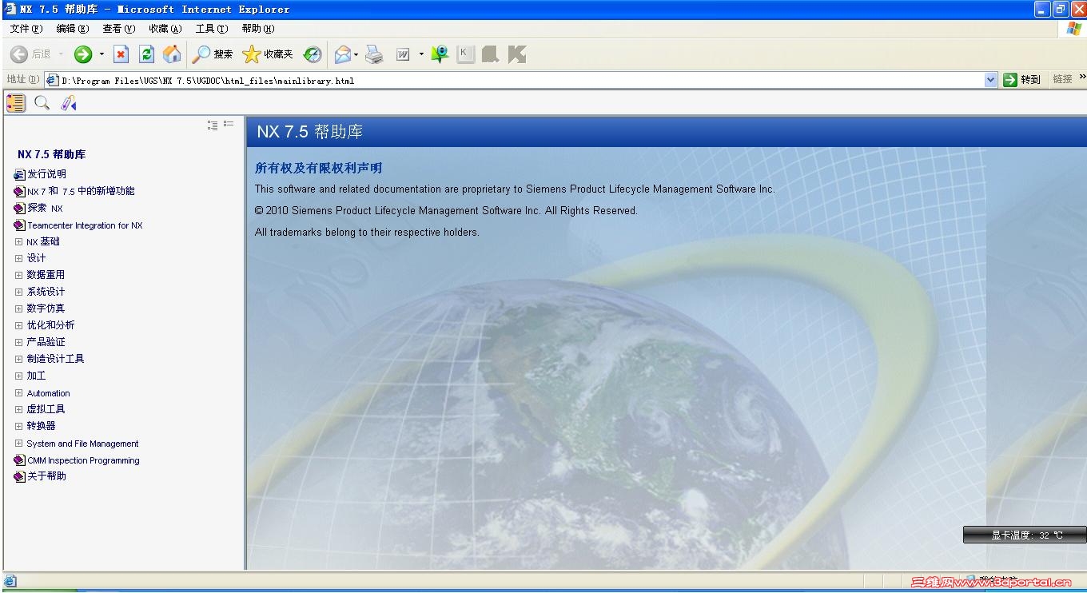1087x593 pixels.
Task: Open the Favorites (收藏夹) star button
Action: pos(268,54)
